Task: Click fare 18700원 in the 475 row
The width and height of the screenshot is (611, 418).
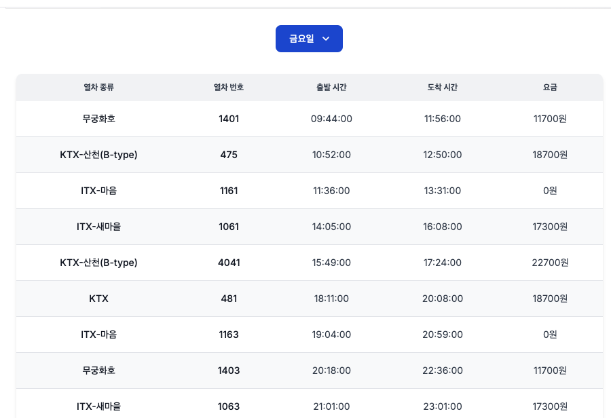Action: point(550,155)
